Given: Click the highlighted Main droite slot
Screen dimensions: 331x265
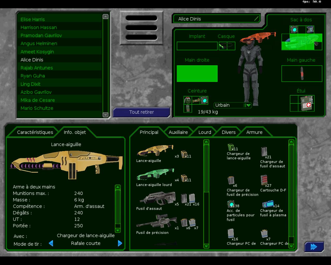Looking at the screenshot, I should tap(197, 73).
